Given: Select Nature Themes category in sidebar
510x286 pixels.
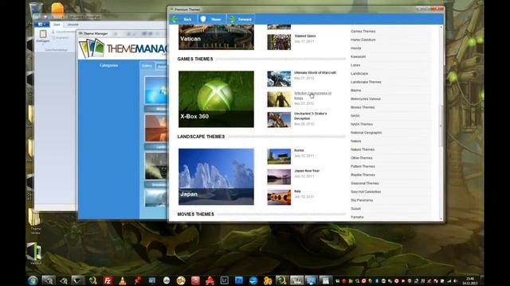Looking at the screenshot, I should click(363, 149).
